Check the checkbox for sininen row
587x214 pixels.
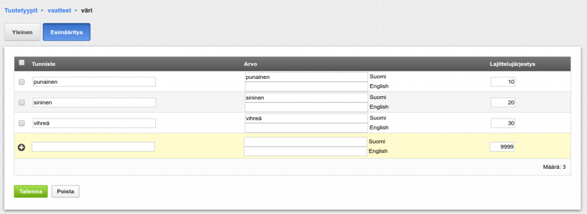click(x=22, y=102)
